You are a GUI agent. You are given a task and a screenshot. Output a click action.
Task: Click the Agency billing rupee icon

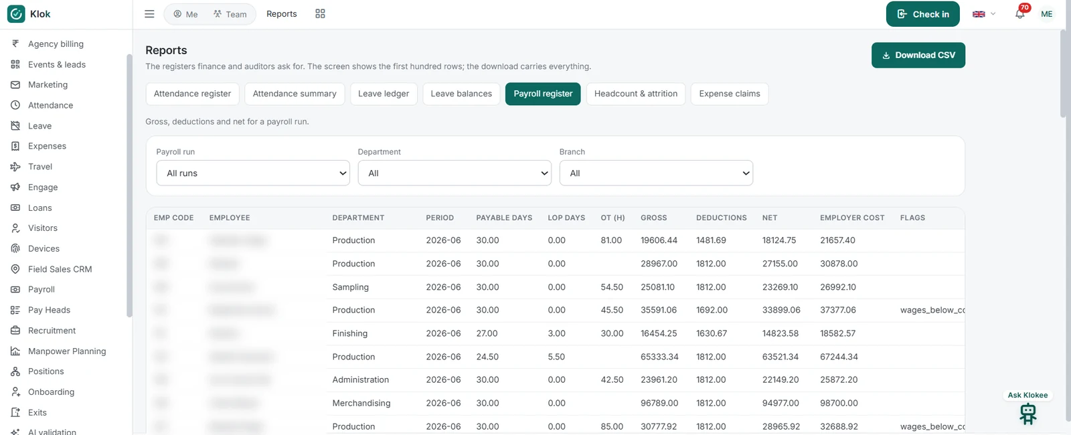pyautogui.click(x=15, y=43)
